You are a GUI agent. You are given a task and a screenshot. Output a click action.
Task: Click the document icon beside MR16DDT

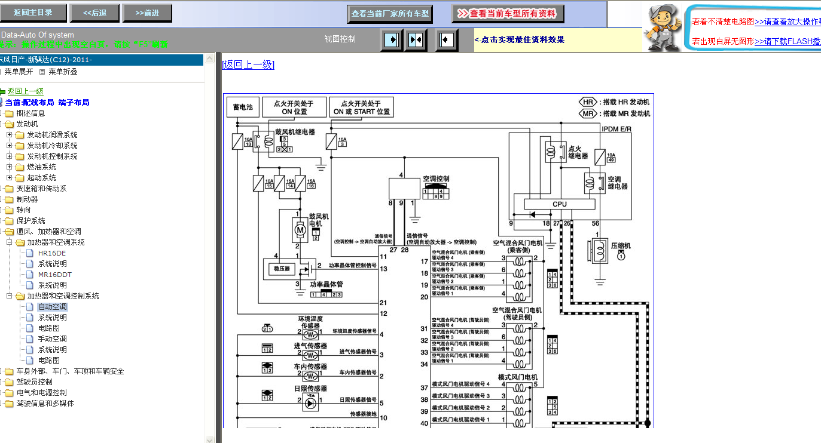click(x=30, y=275)
